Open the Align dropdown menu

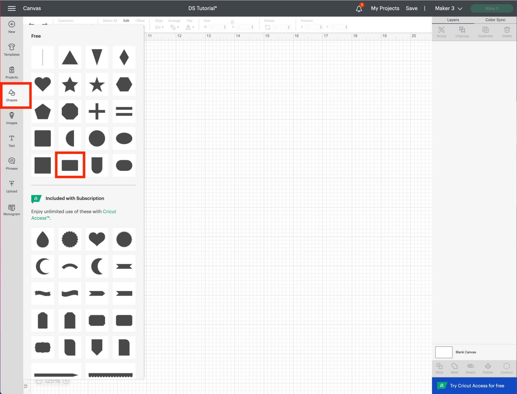[159, 27]
